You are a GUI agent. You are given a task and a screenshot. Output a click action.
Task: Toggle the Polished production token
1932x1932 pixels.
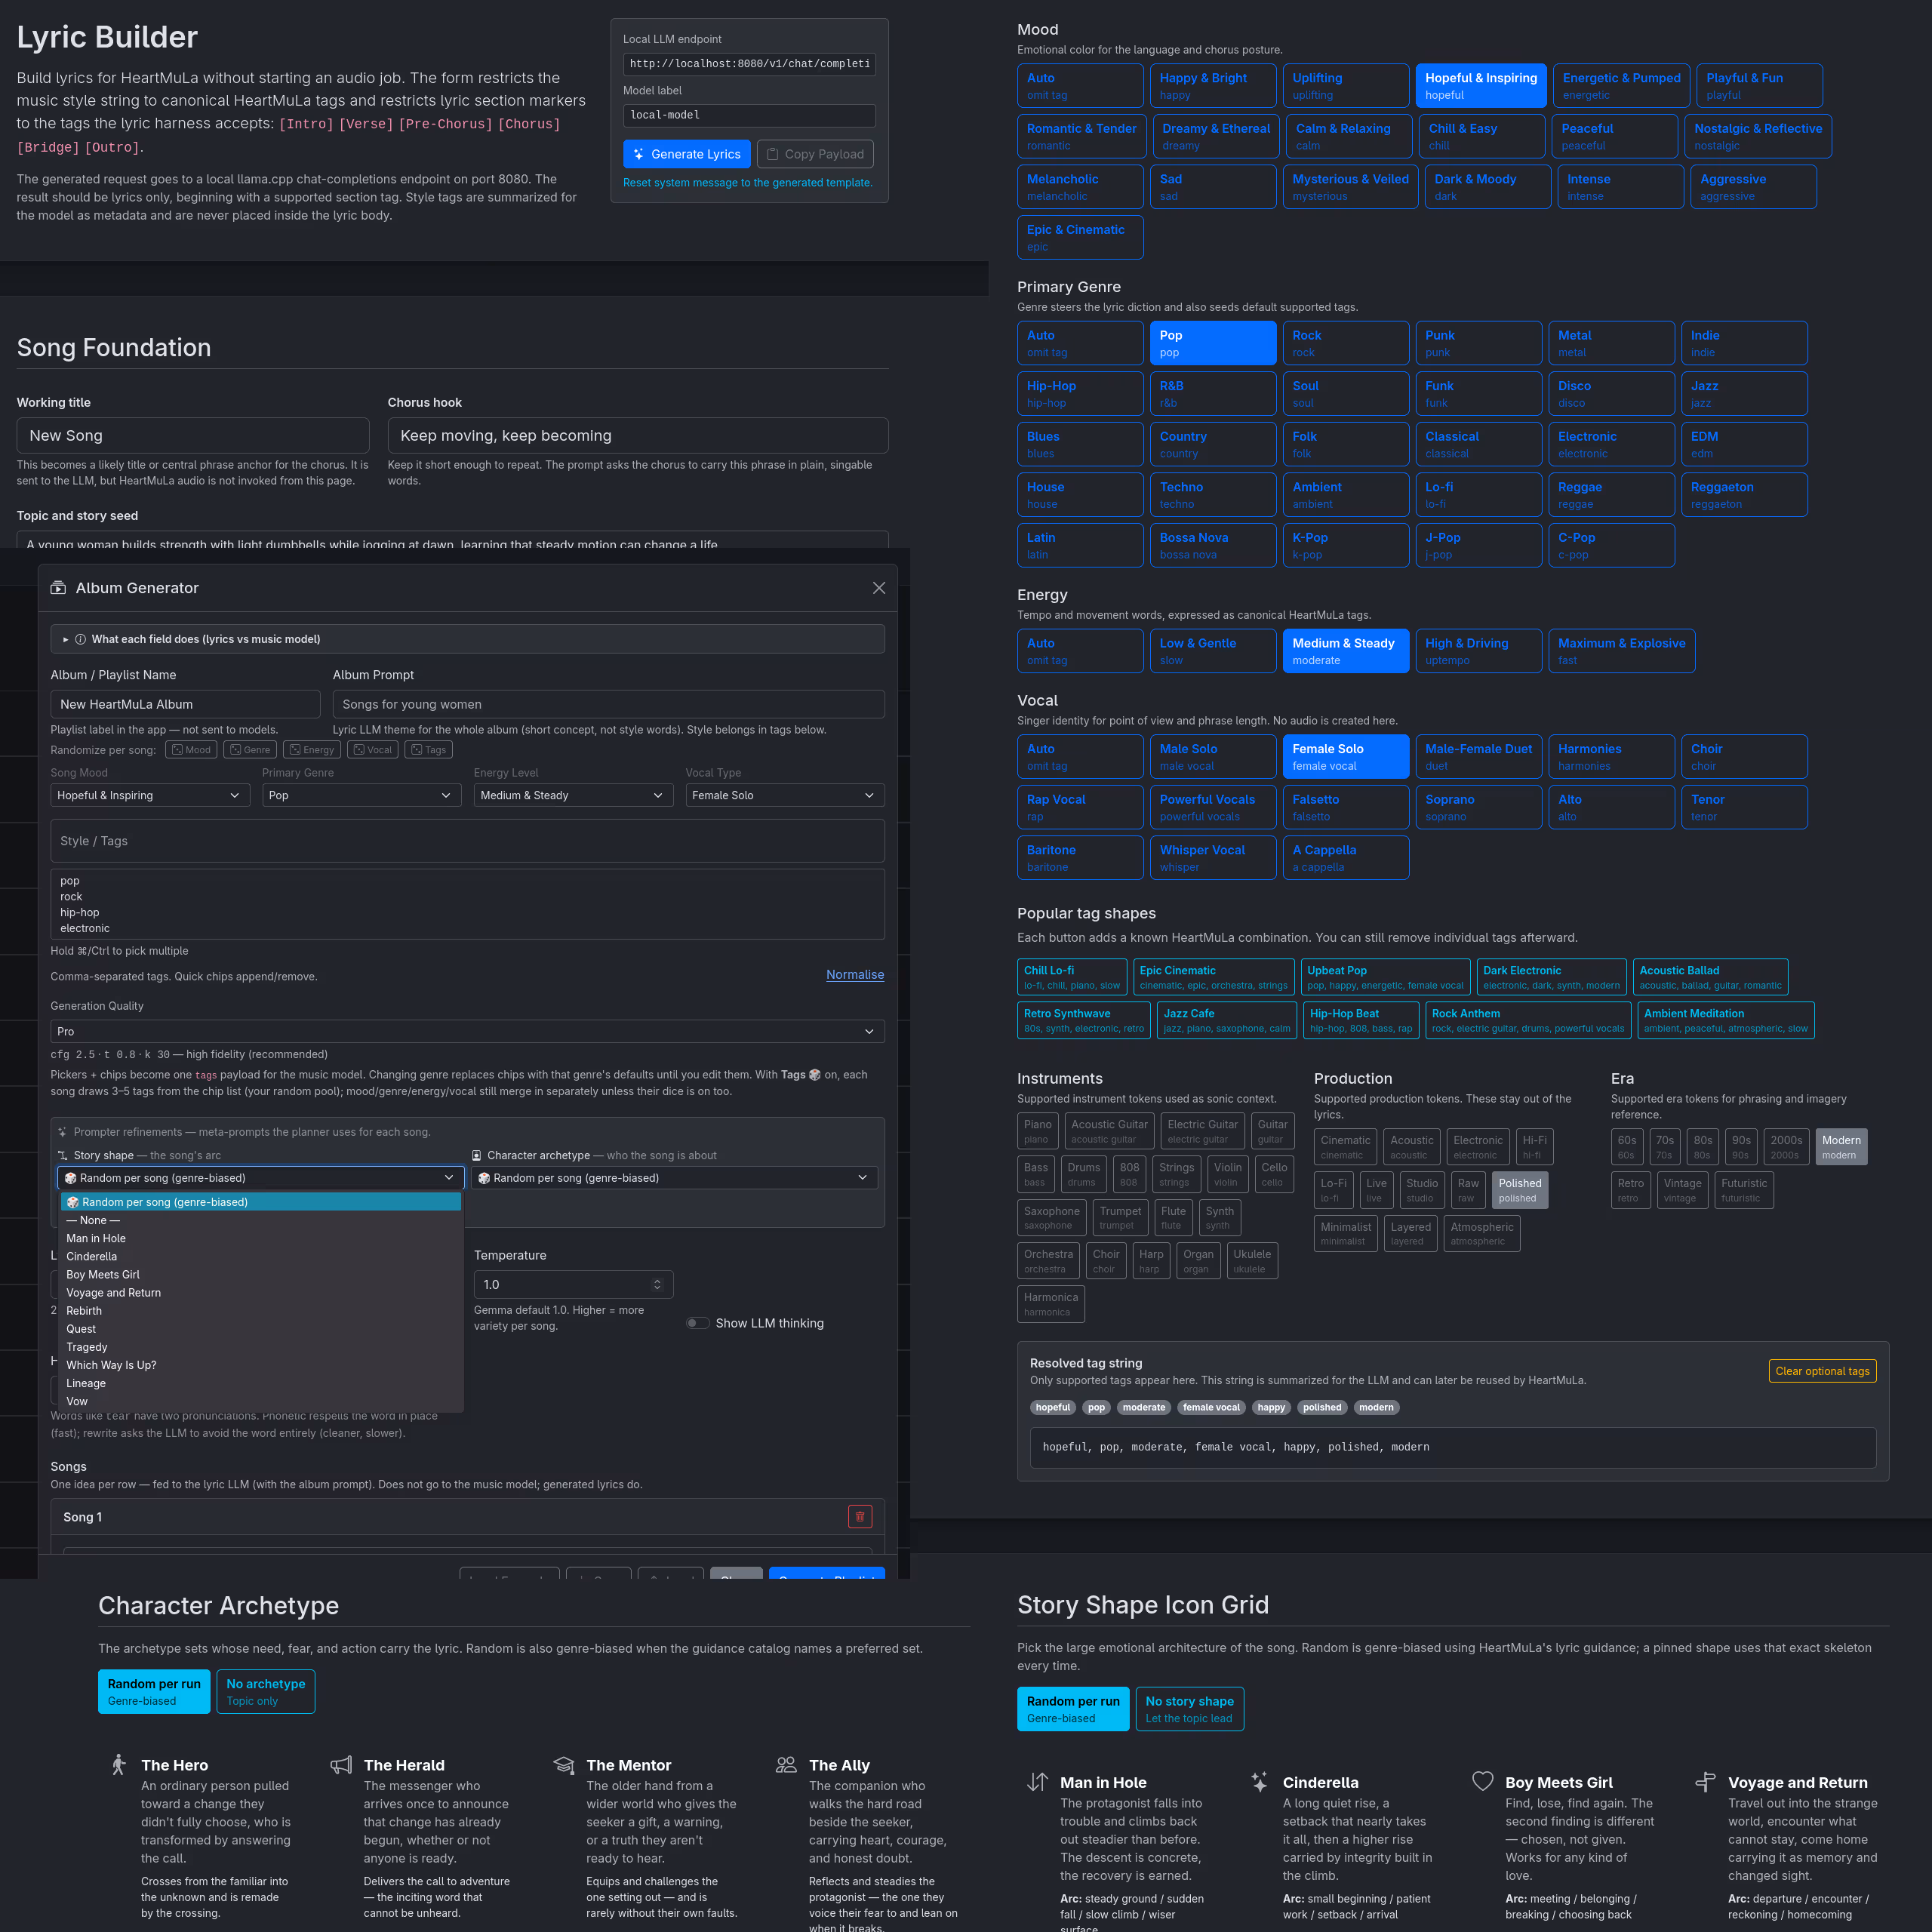1520,1190
